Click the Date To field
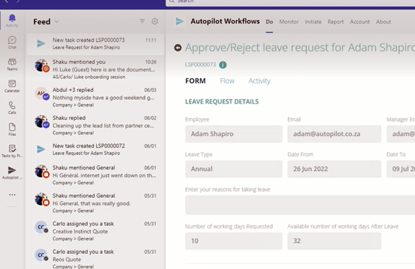Viewport: 415px width, 269px height. pos(401,169)
